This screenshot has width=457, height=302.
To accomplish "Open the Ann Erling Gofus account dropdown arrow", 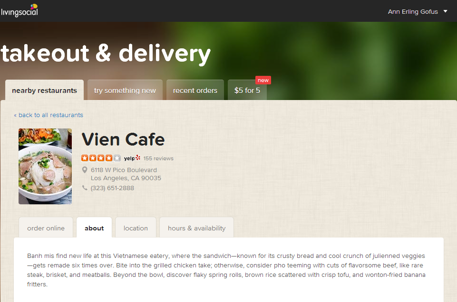I will (x=445, y=11).
